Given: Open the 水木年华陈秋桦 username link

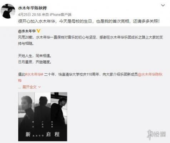Looking at the screenshot, I should click(32, 8).
